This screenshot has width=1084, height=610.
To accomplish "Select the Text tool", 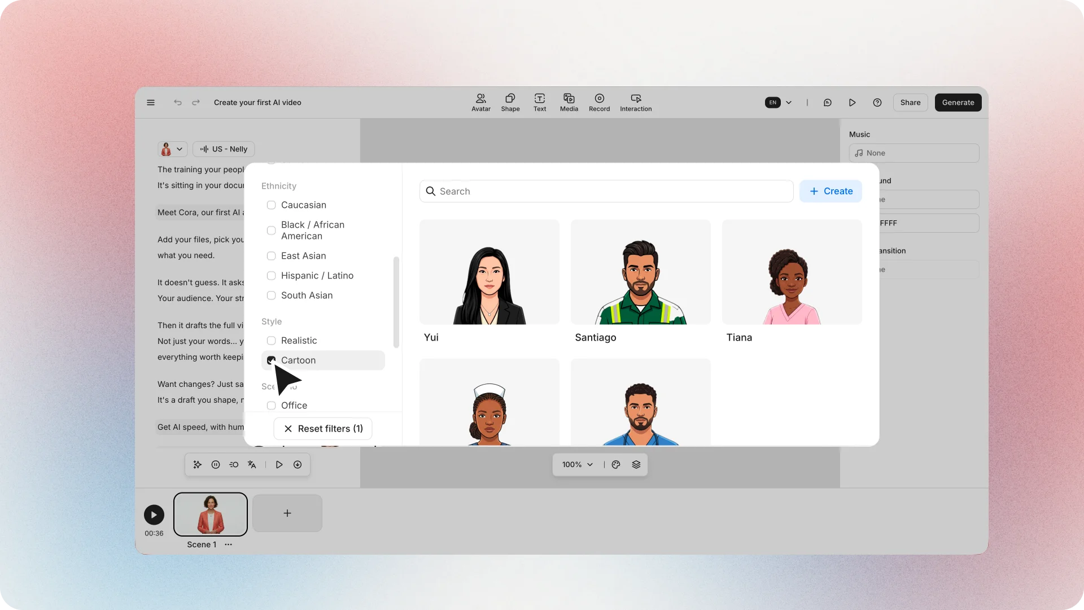I will click(x=540, y=103).
